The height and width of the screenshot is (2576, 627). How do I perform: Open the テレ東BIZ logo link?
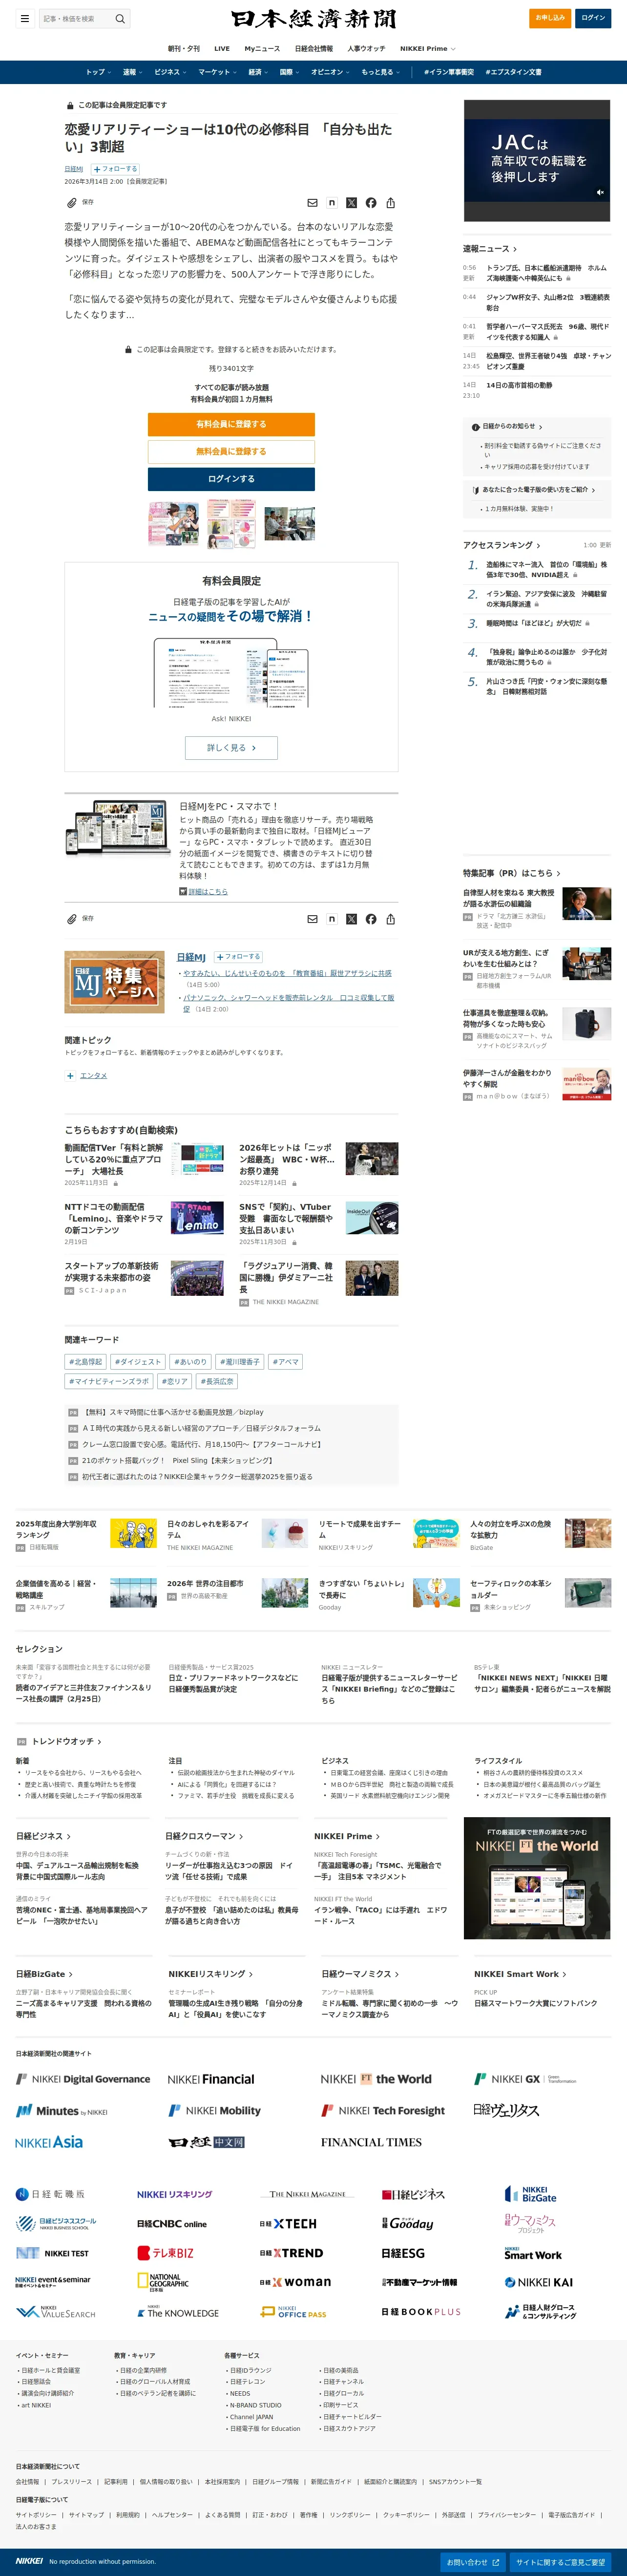(165, 2253)
